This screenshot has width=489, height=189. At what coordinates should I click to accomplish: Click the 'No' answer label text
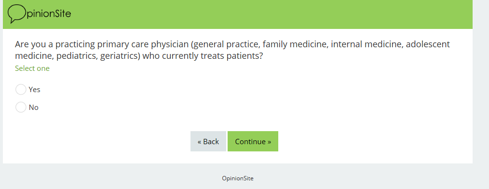(34, 108)
